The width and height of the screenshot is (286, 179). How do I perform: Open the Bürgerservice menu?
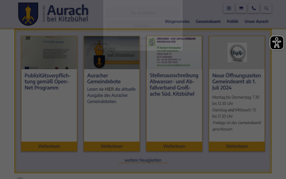click(x=177, y=21)
